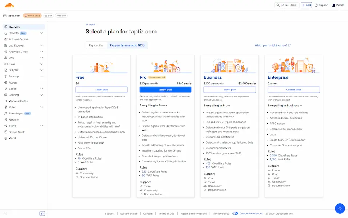The height and width of the screenshot is (218, 348).
Task: Select Pay yearly billing option
Action: 127,45
